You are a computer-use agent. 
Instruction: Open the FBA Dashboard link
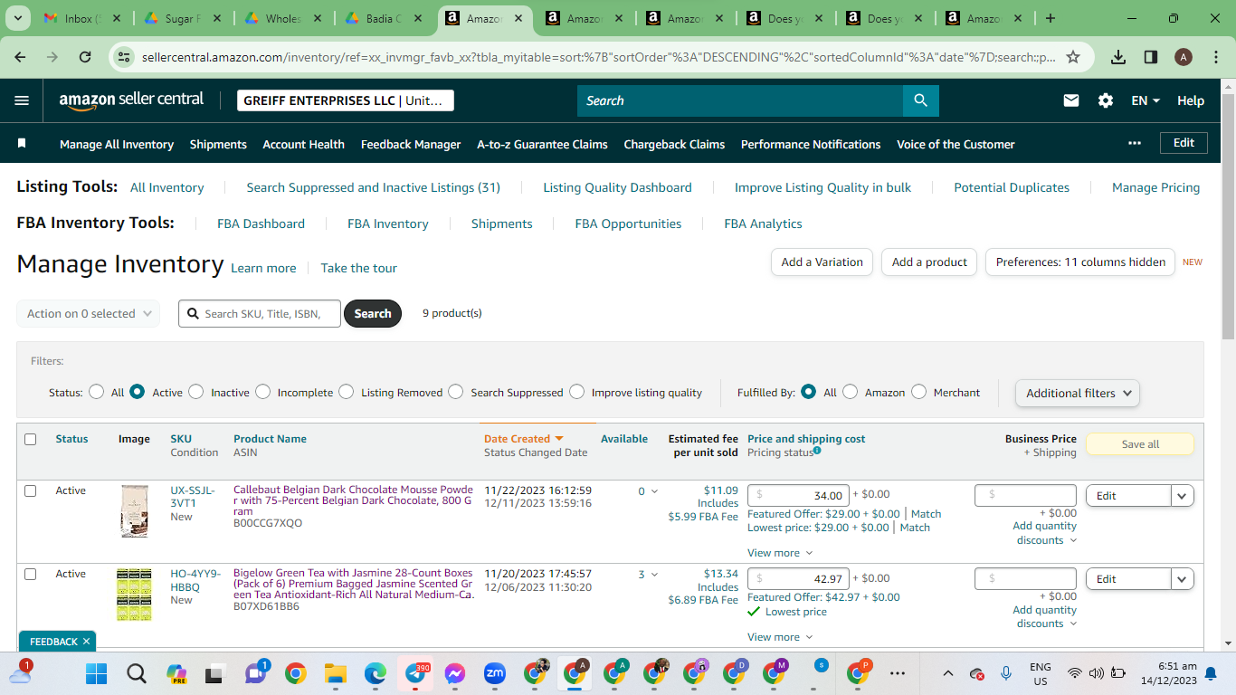click(261, 224)
